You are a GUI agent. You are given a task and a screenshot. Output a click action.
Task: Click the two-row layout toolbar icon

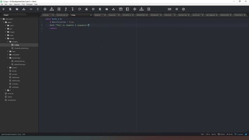128,9
